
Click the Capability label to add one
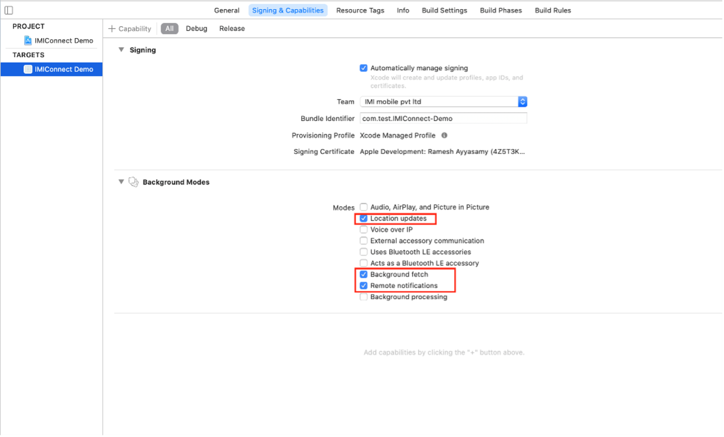coord(135,29)
